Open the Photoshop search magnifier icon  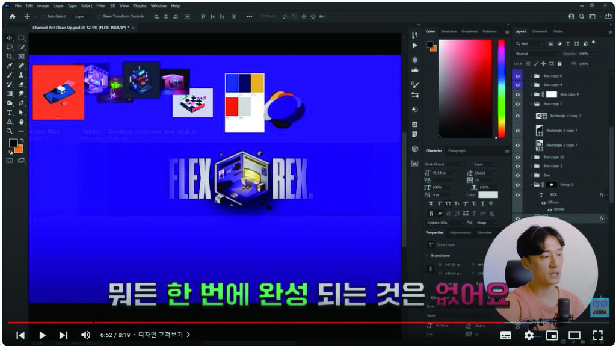point(582,16)
